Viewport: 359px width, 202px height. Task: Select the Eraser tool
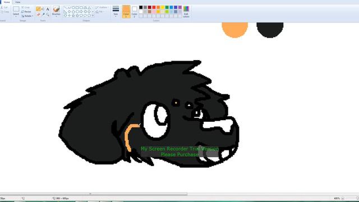[38, 15]
